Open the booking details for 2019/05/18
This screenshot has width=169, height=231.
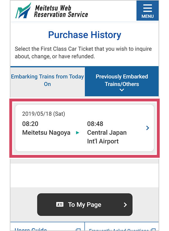click(x=84, y=128)
